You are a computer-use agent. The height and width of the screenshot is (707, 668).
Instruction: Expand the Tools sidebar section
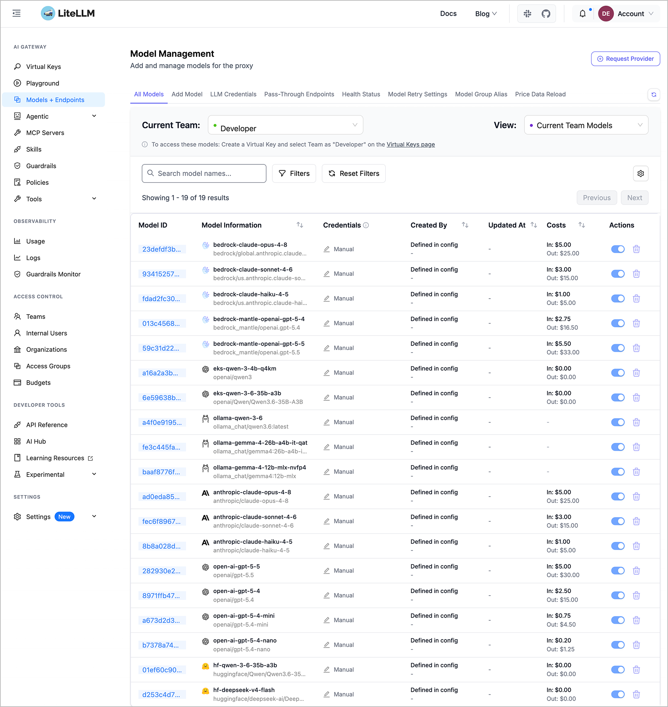53,199
